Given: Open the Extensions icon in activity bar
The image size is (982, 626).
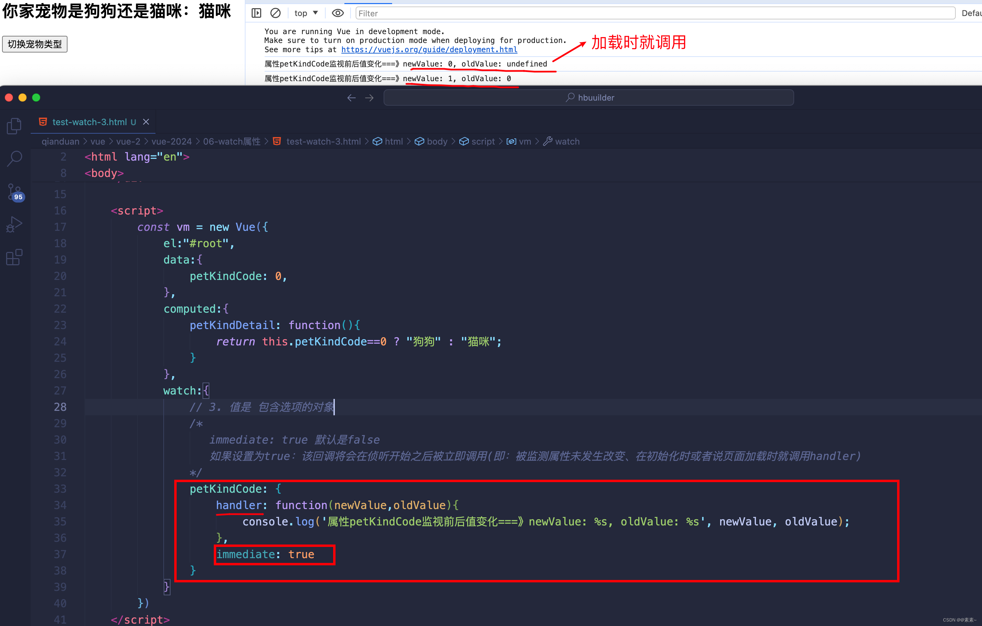Looking at the screenshot, I should pyautogui.click(x=14, y=257).
